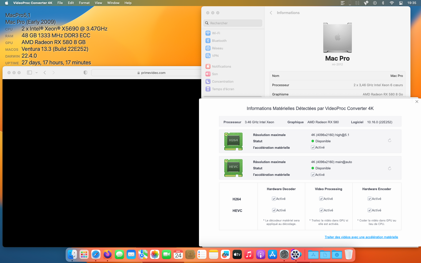Open Maps app from the Dock
The height and width of the screenshot is (263, 421).
tap(143, 255)
